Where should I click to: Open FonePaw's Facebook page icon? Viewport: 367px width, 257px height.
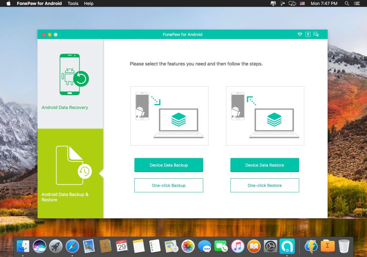[x=308, y=34]
